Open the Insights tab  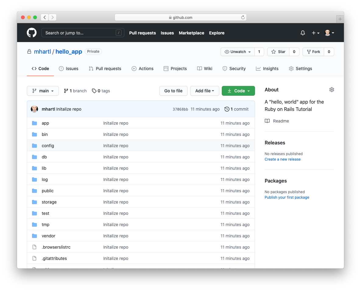coord(267,69)
